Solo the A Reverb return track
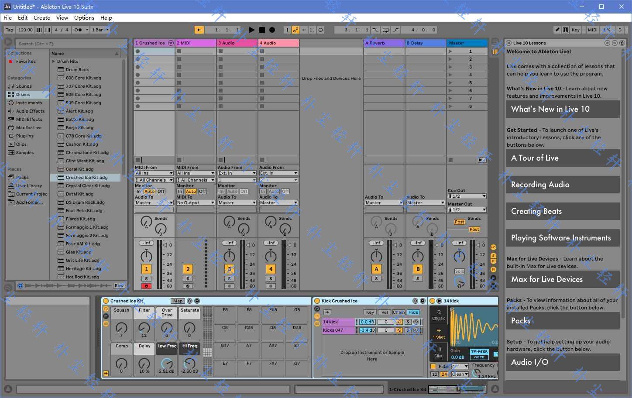 [376, 278]
